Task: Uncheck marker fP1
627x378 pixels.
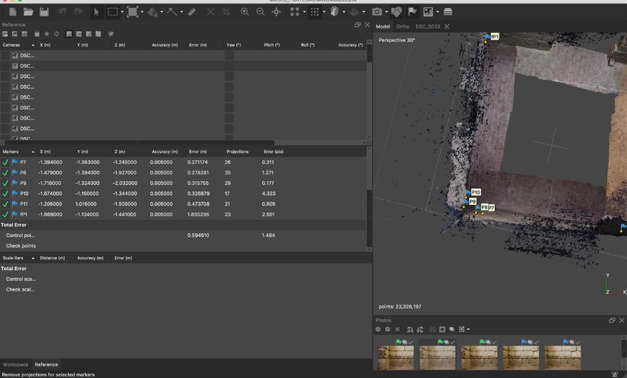Action: click(x=5, y=214)
